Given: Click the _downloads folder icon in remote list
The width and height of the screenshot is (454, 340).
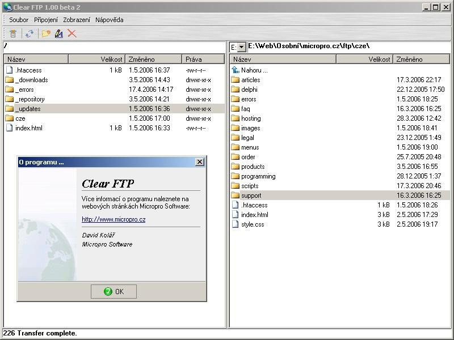Looking at the screenshot, I should click(10, 80).
